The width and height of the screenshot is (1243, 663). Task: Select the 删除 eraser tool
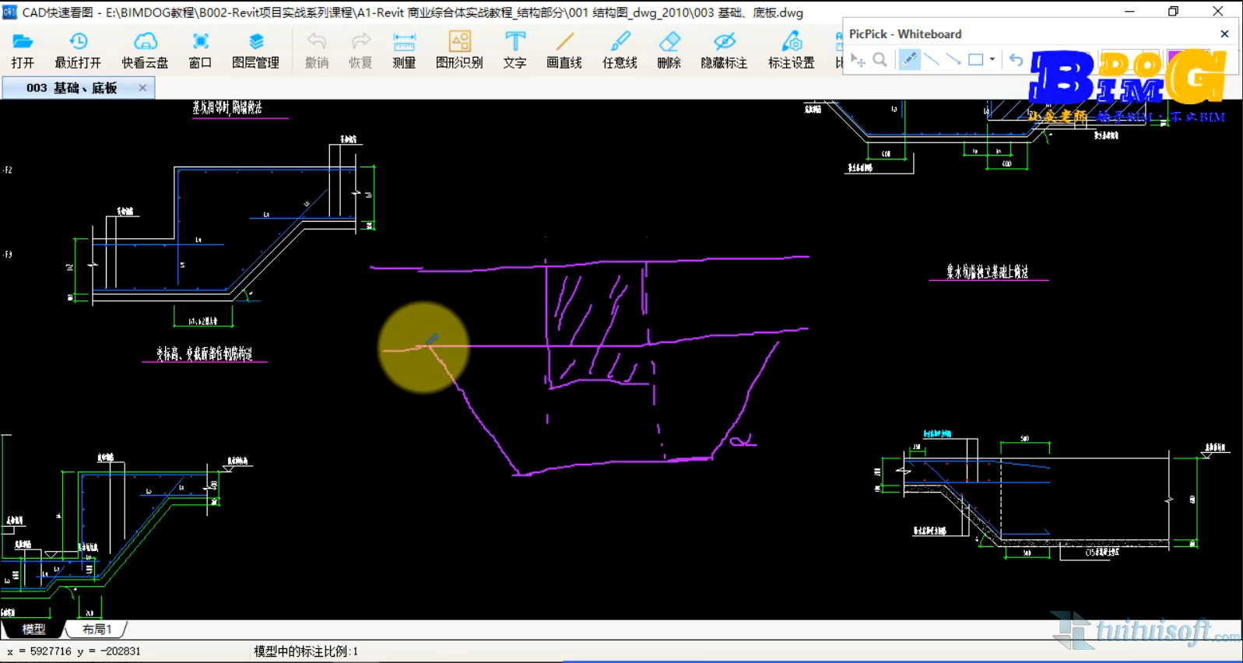click(x=669, y=50)
